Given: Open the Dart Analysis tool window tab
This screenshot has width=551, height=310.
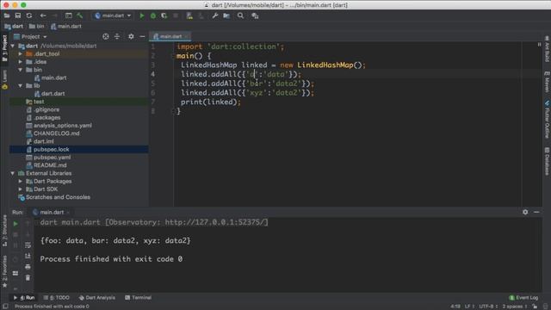Looking at the screenshot, I should point(97,298).
